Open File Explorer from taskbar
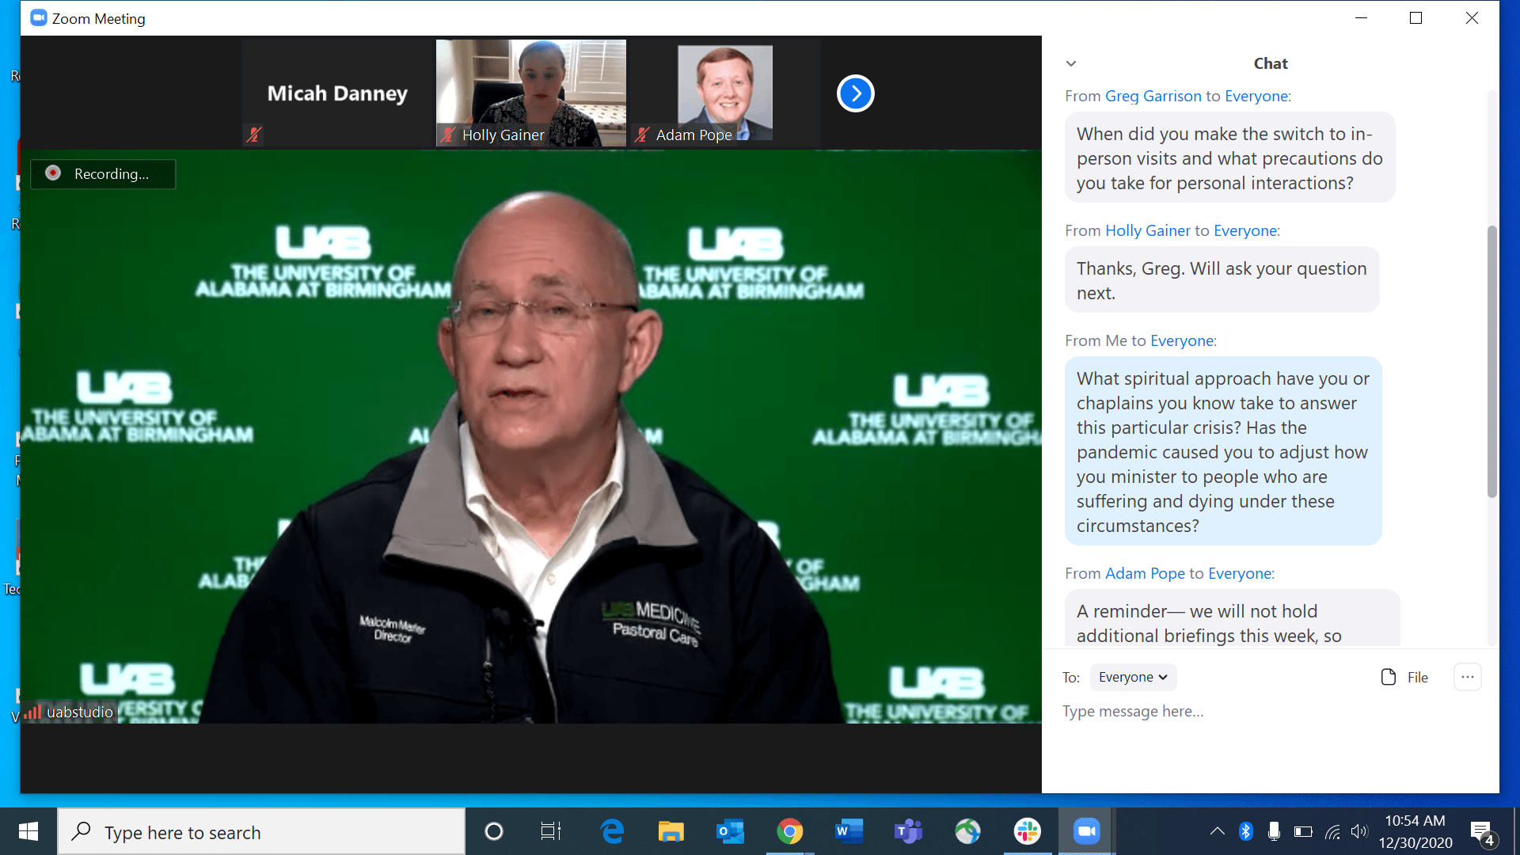Viewport: 1520px width, 855px height. 671,831
